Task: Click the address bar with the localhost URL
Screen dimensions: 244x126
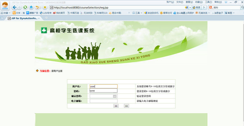Action: 118,8
